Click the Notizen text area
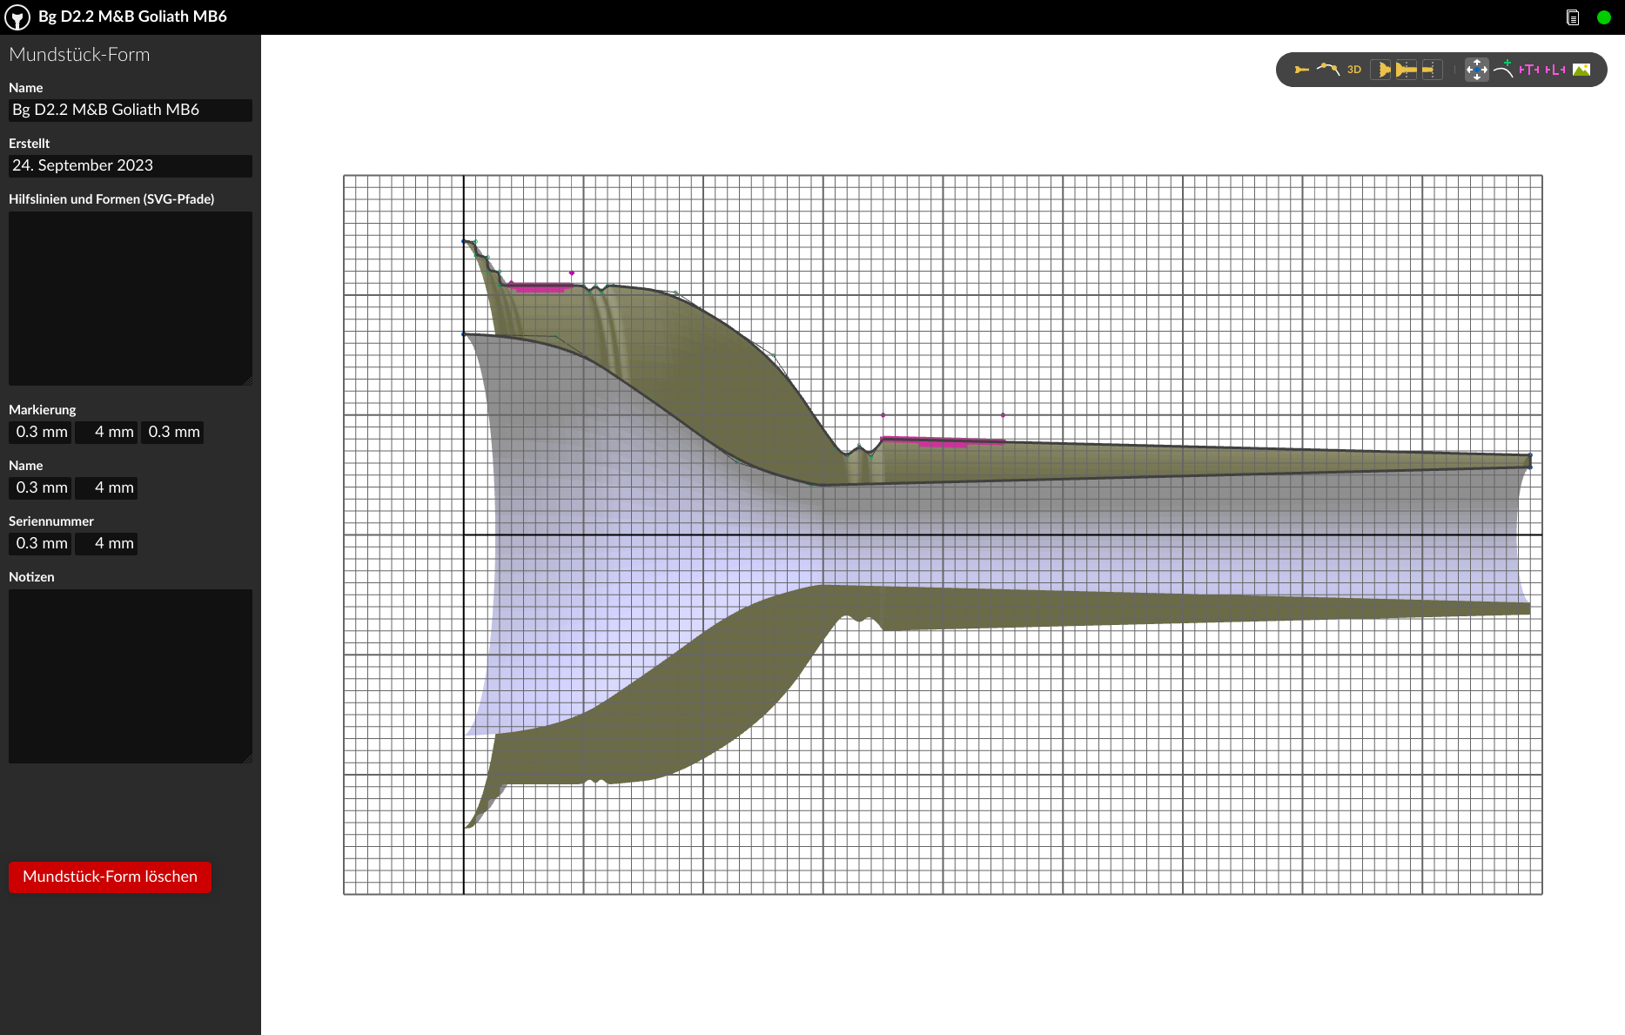1625x1035 pixels. tap(131, 676)
